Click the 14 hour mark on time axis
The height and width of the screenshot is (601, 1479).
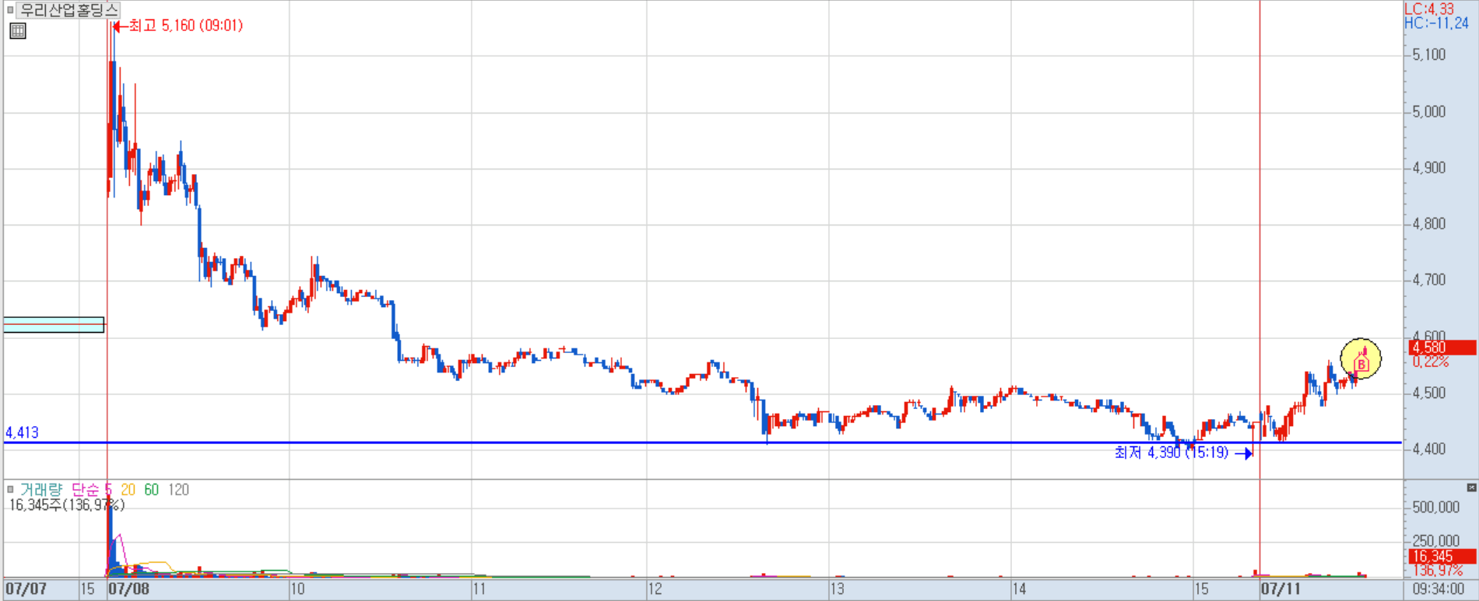[x=1019, y=589]
